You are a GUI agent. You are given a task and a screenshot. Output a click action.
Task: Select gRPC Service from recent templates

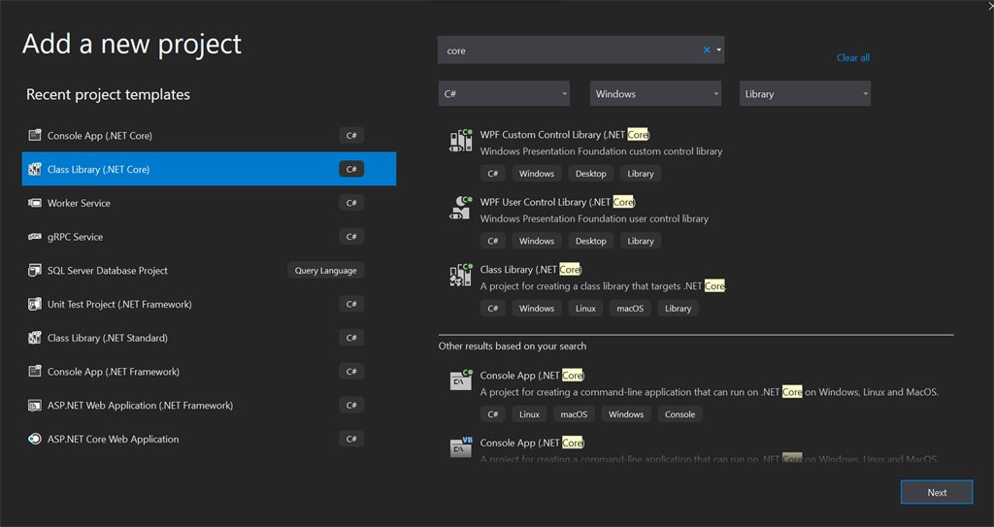(210, 237)
